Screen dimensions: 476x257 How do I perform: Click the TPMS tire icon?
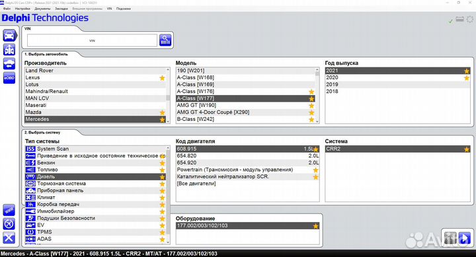coord(30,232)
